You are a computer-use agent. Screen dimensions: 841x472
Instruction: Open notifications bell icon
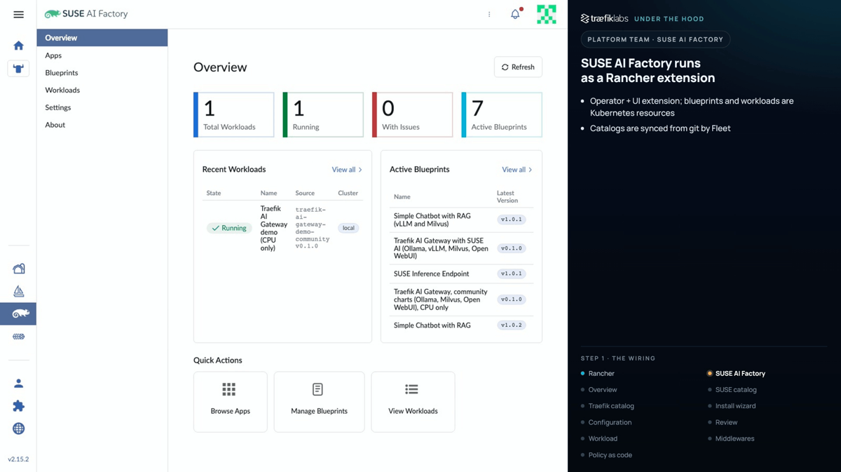pyautogui.click(x=515, y=14)
